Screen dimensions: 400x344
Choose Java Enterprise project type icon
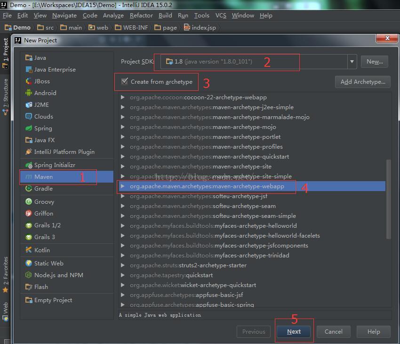[29, 70]
